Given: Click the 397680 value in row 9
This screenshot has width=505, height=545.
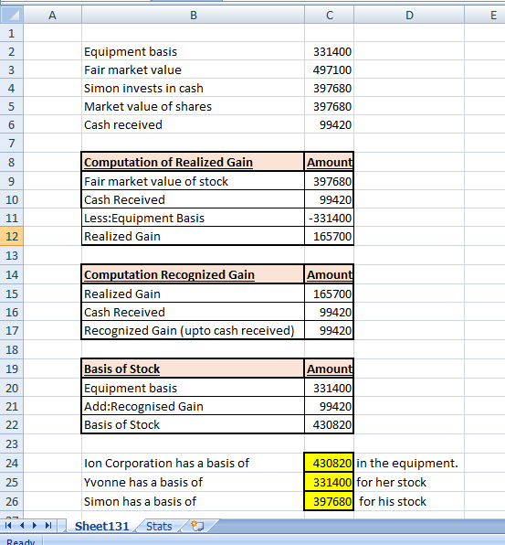Looking at the screenshot, I should coord(329,181).
